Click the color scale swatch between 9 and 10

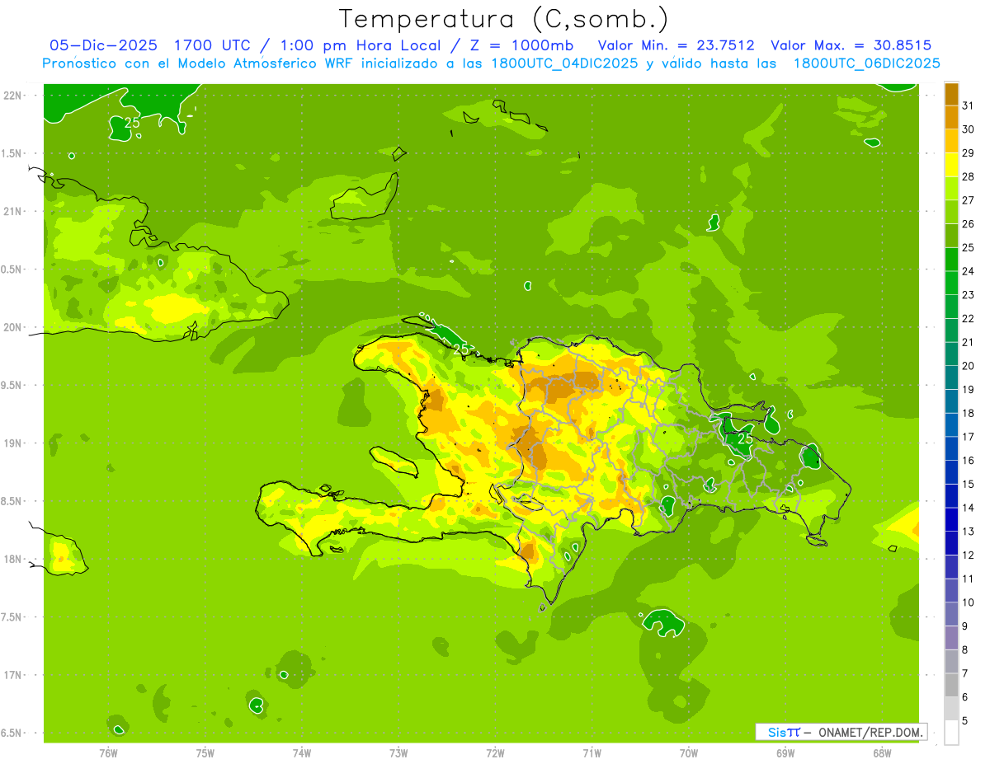coord(951,615)
